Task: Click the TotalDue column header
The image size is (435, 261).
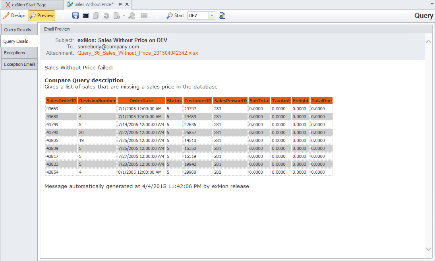Action: click(x=321, y=101)
